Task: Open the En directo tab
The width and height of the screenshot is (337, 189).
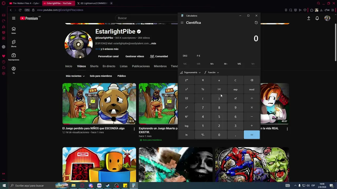Action: pyautogui.click(x=109, y=66)
